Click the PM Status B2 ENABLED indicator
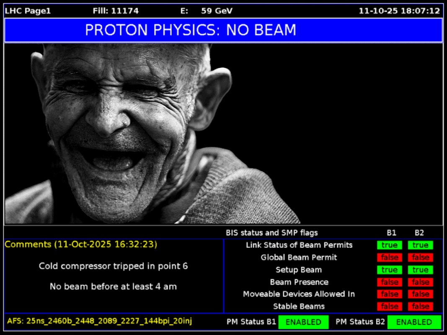Screen dimensions: 447x335 tap(413, 322)
